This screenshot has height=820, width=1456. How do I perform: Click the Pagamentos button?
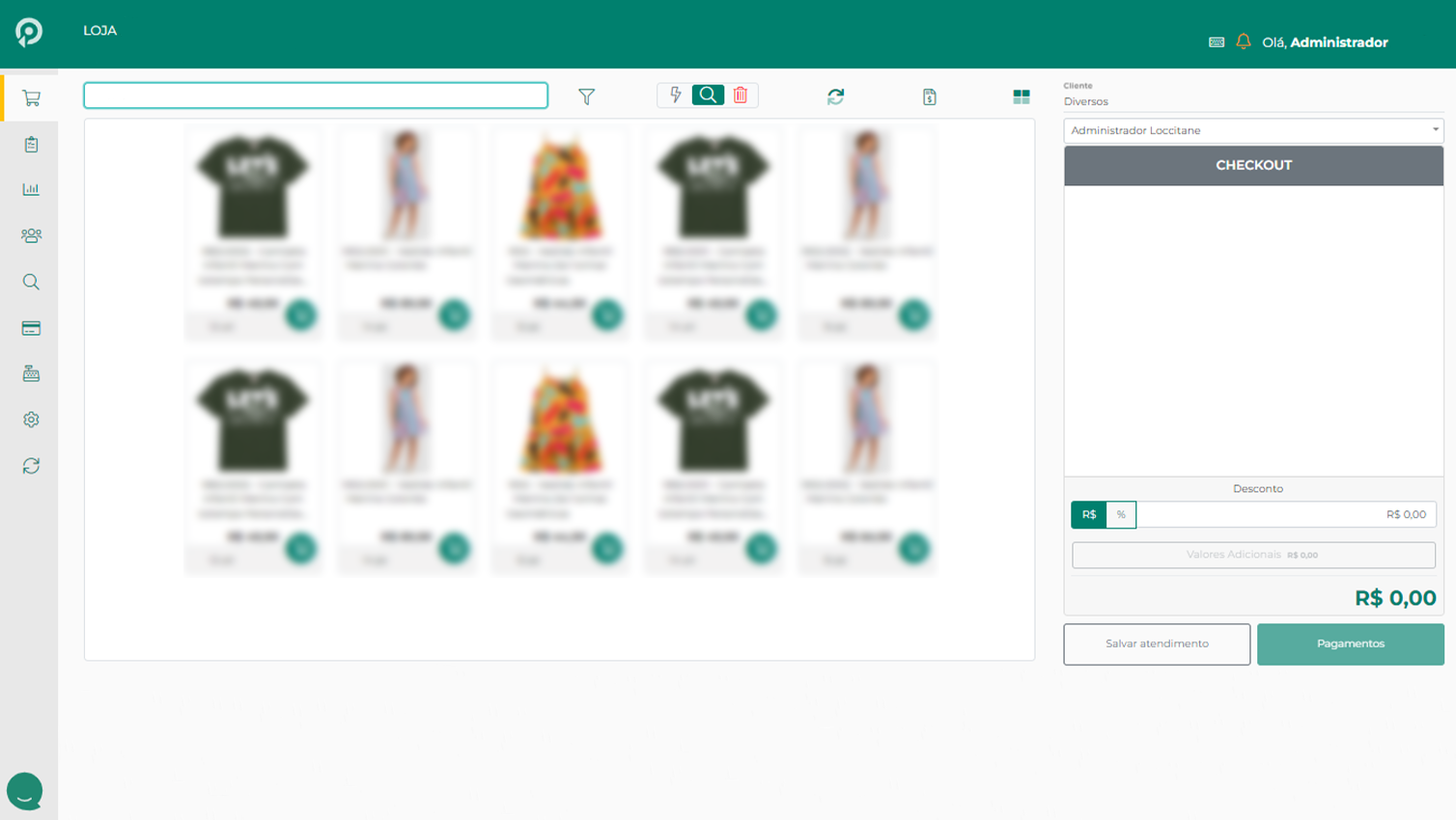[1350, 643]
